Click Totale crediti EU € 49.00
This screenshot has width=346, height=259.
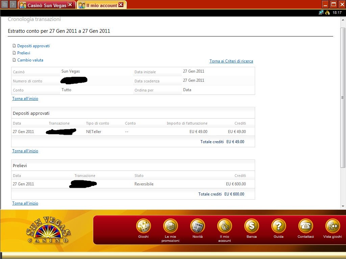pyautogui.click(x=222, y=142)
